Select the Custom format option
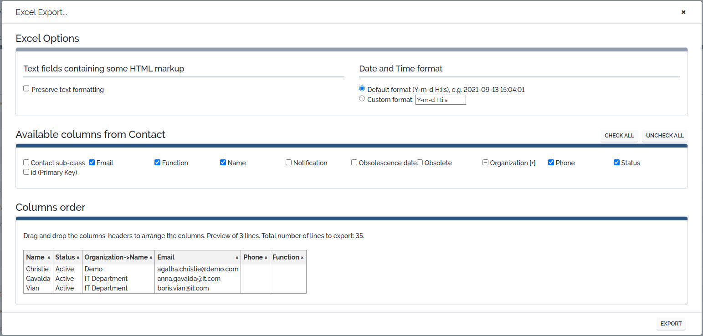703x336 pixels. [362, 98]
